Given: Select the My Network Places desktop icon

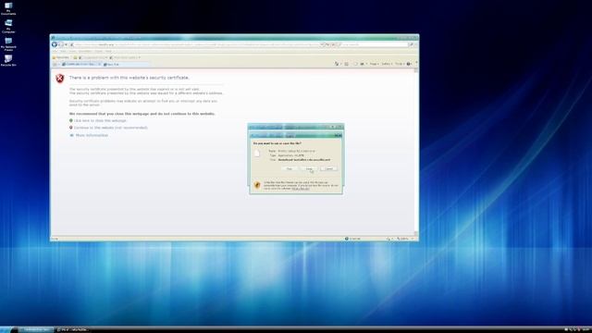Looking at the screenshot, I should (8, 44).
